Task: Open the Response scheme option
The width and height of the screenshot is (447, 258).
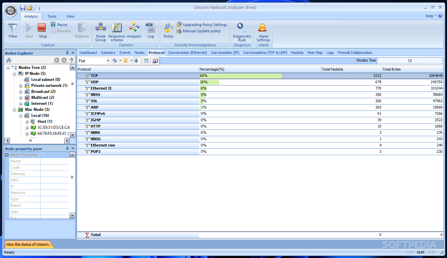Action: click(x=117, y=32)
